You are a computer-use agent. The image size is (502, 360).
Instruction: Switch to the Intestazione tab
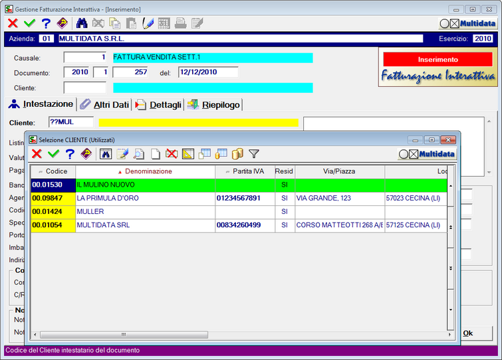(41, 104)
